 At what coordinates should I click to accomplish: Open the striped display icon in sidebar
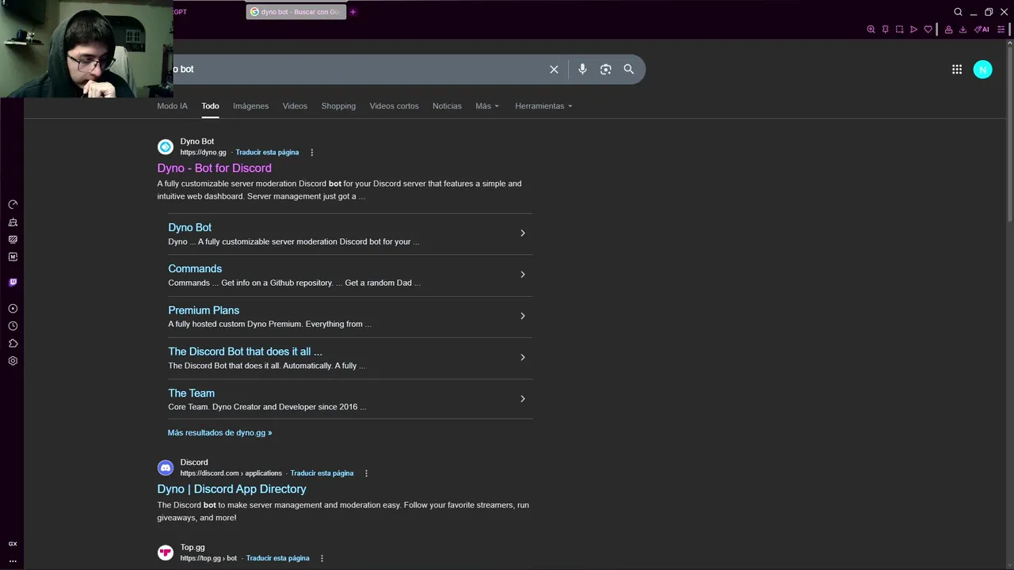[13, 239]
